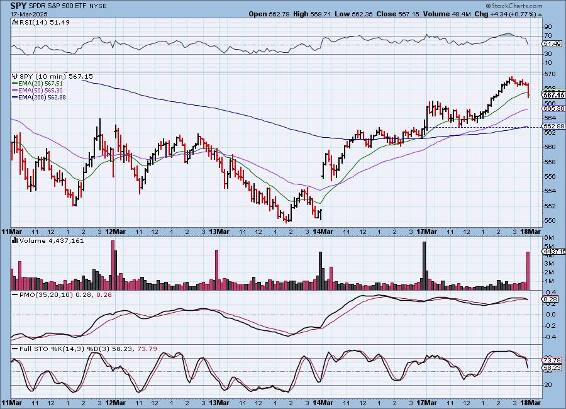Click the RSI line legend icon
The image size is (566, 409).
15,22
